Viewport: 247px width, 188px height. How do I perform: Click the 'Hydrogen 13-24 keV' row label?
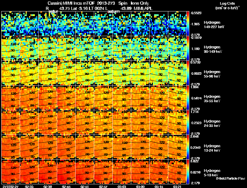(x=212, y=148)
